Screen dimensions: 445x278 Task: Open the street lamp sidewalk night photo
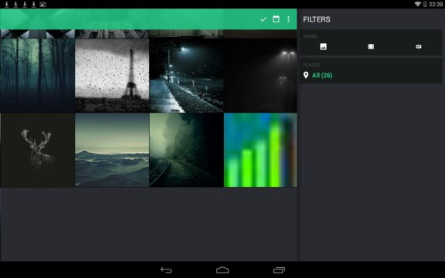[186, 76]
